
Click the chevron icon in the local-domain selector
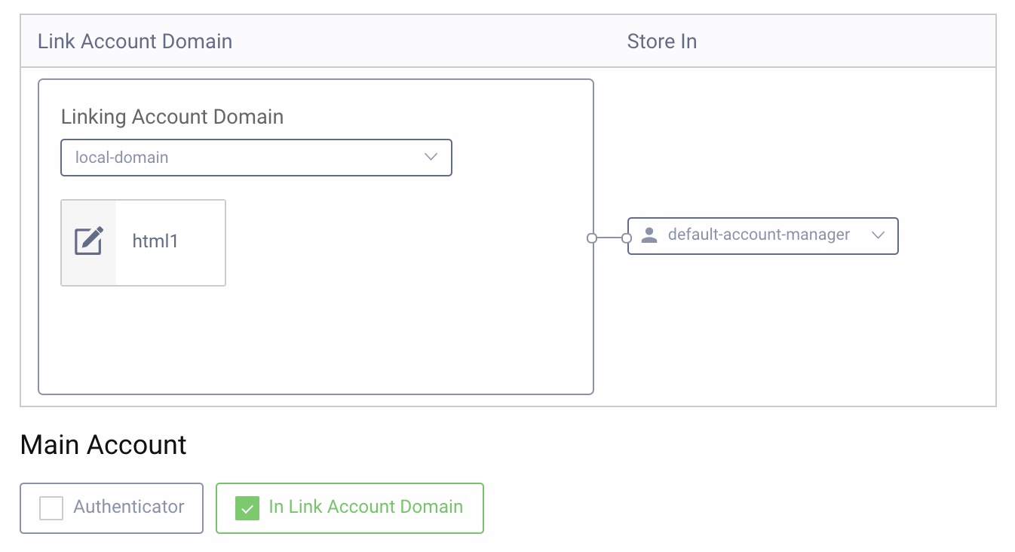point(431,157)
